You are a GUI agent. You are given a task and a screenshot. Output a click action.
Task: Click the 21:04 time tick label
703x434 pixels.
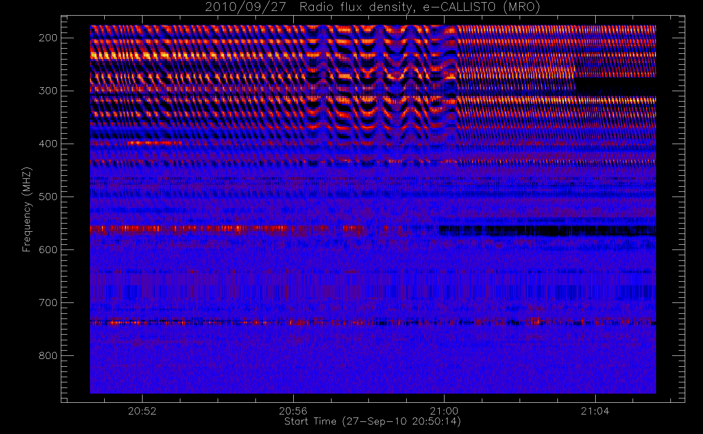tap(595, 411)
